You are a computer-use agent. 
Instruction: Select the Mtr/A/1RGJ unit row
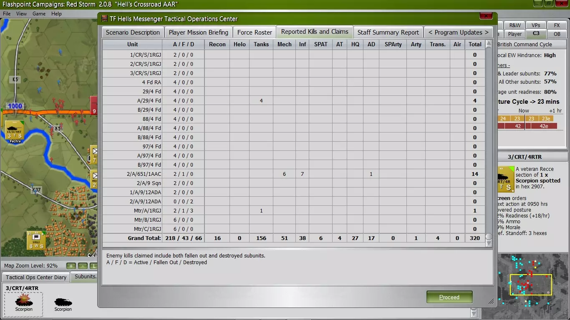pos(294,210)
